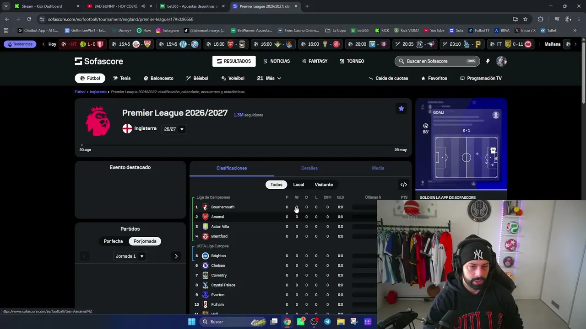Open the 26/27 season dropdown

(174, 129)
